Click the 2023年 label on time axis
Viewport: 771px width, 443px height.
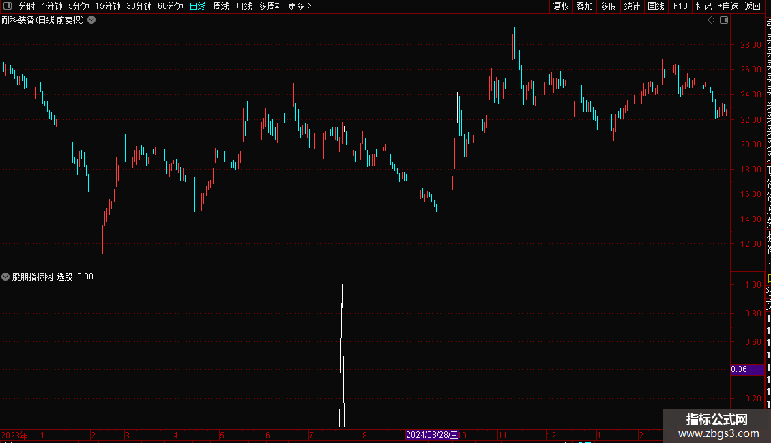[x=14, y=435]
